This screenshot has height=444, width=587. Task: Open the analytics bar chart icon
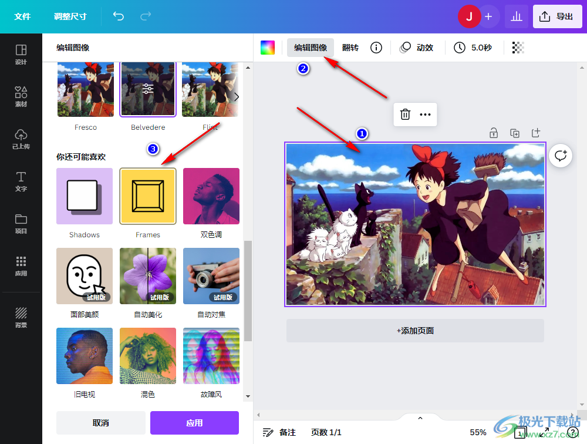[517, 16]
